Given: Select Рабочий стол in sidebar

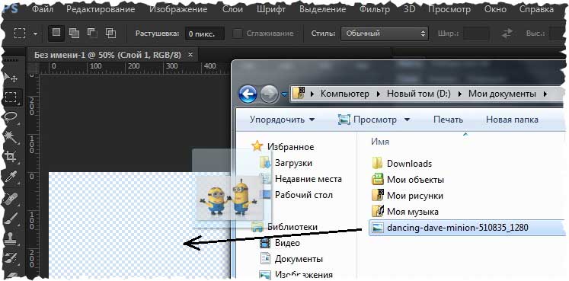Looking at the screenshot, I should [303, 195].
